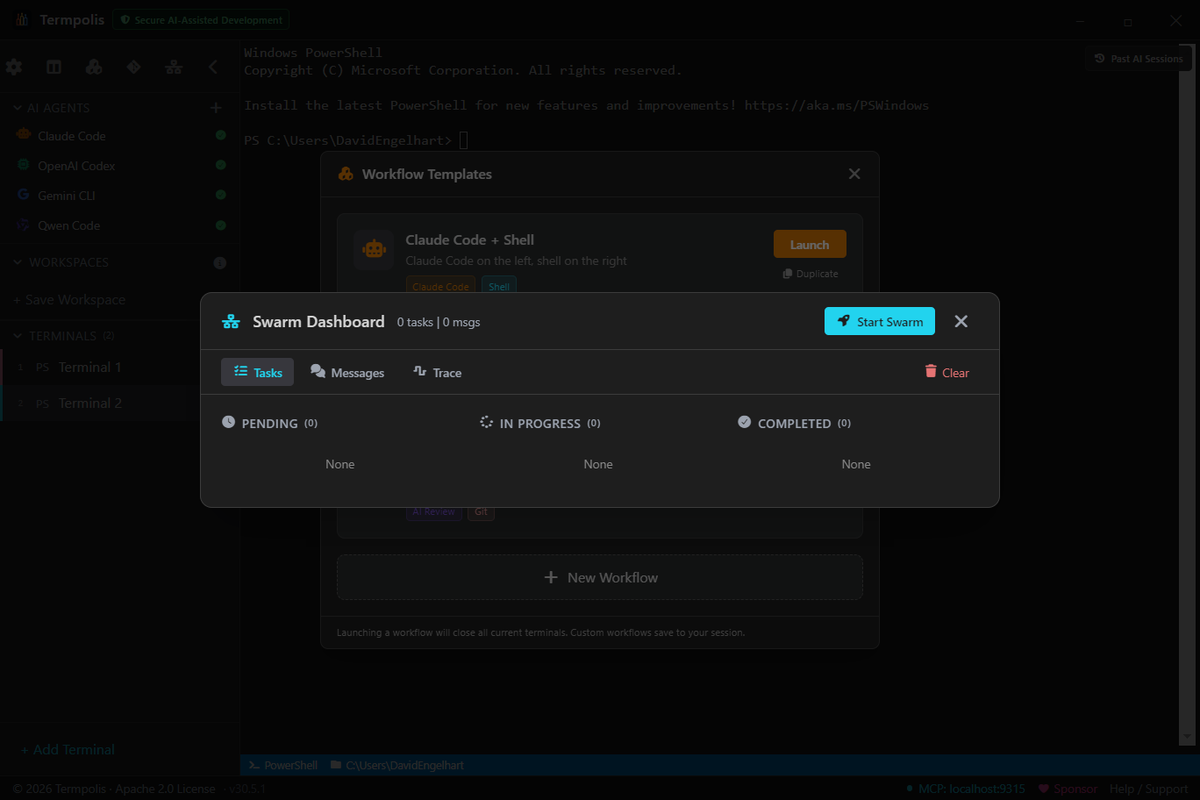Collapse the sidebar with left chevron
Viewport: 1200px width, 800px height.
[213, 67]
